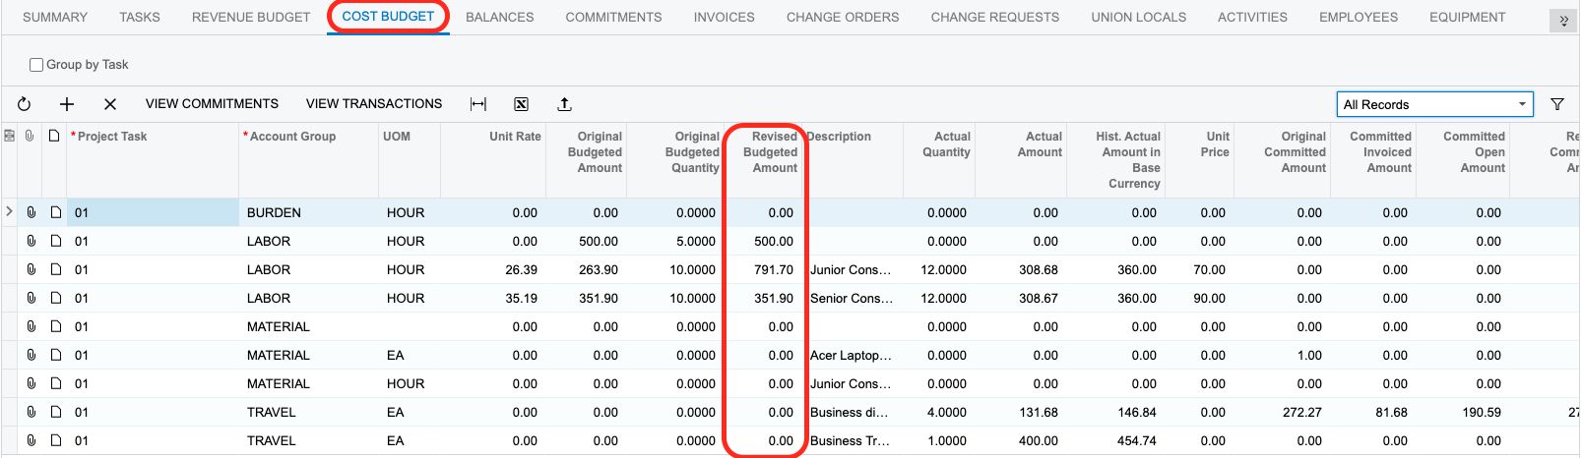Open the All Records filter dropdown
Image resolution: width=1582 pixels, height=458 pixels.
(1434, 104)
